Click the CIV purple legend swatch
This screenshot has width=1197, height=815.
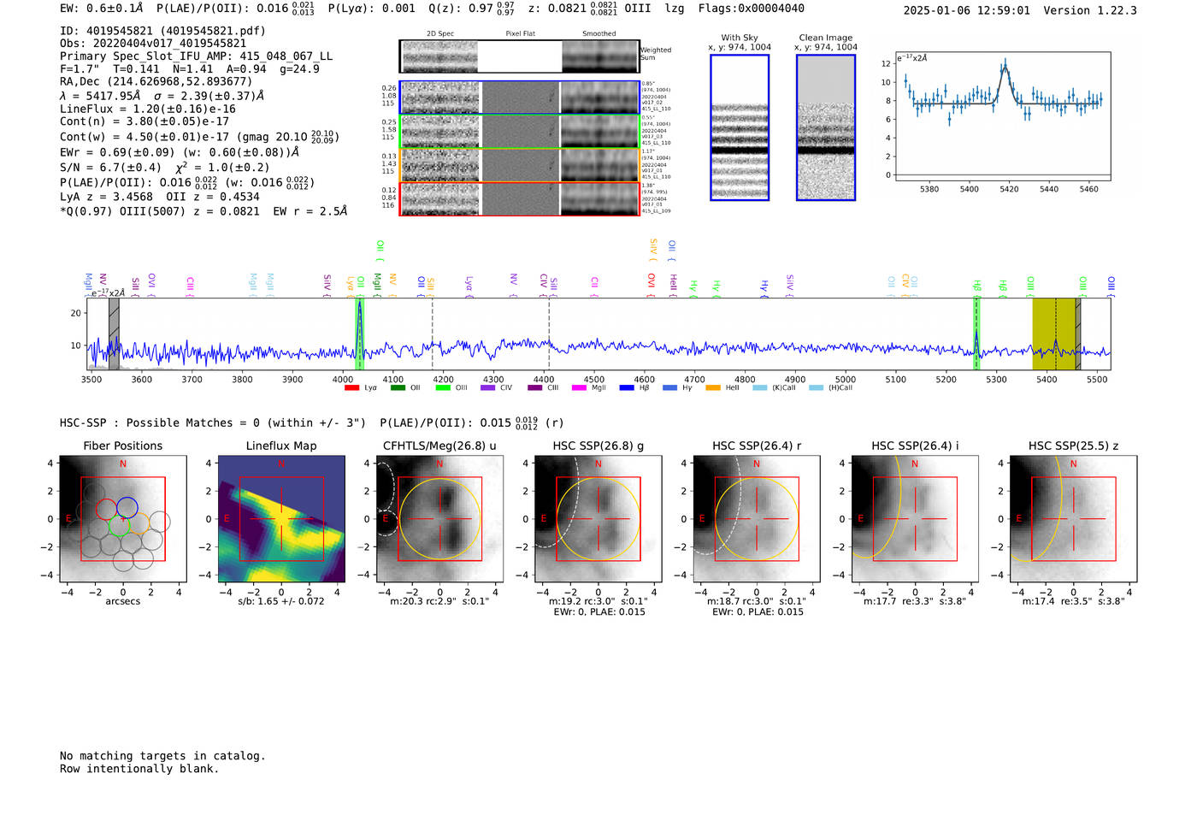(x=488, y=388)
